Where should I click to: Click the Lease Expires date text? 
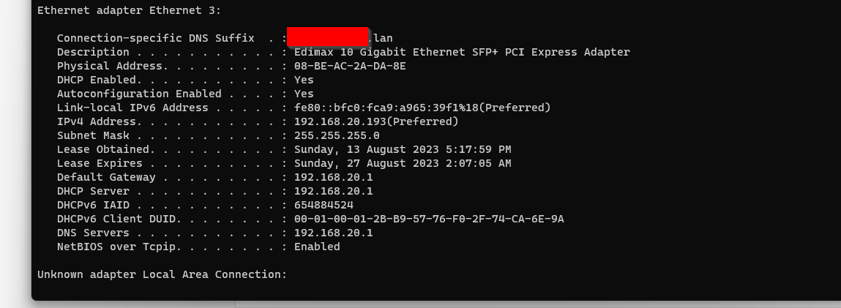[403, 163]
